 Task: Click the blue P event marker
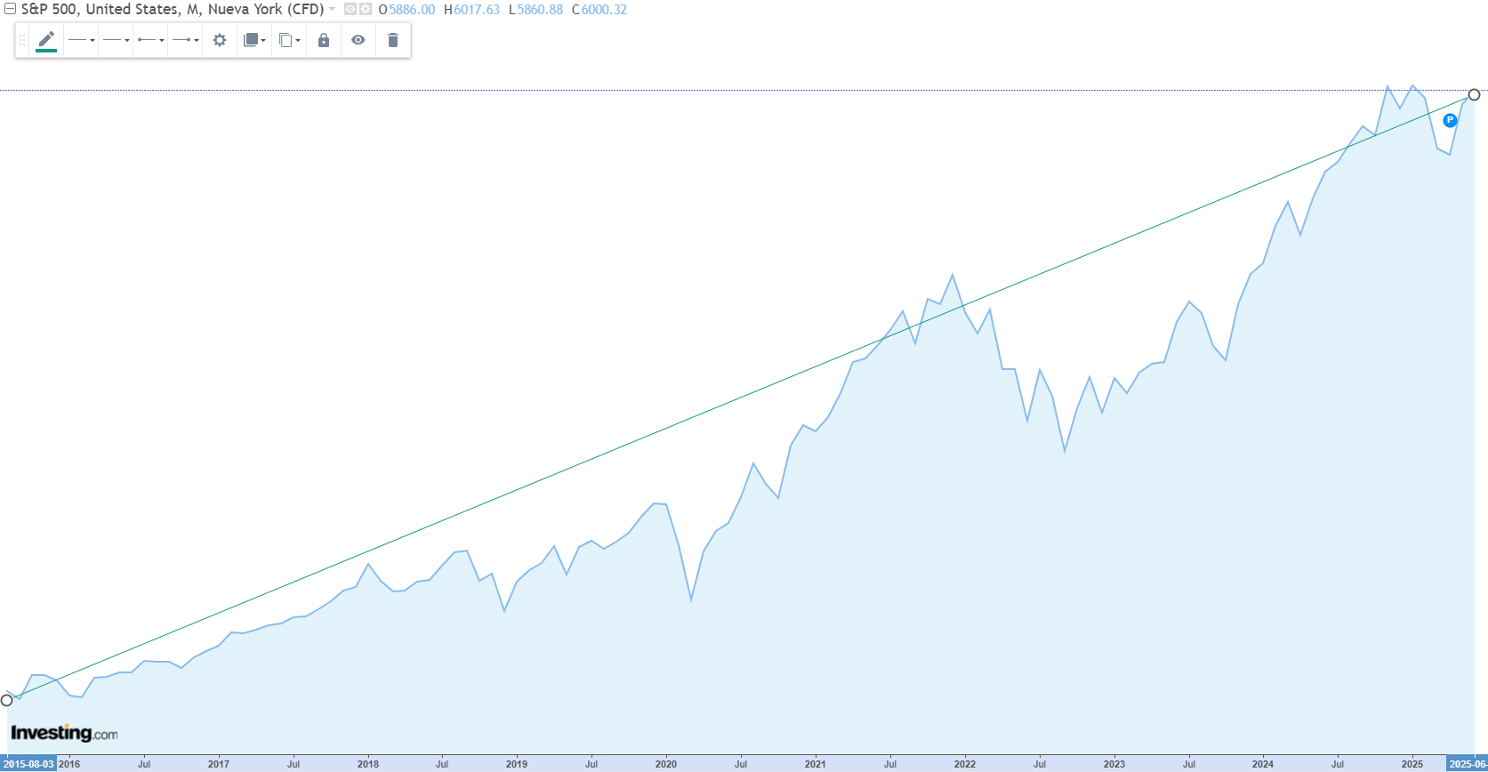click(x=1450, y=120)
